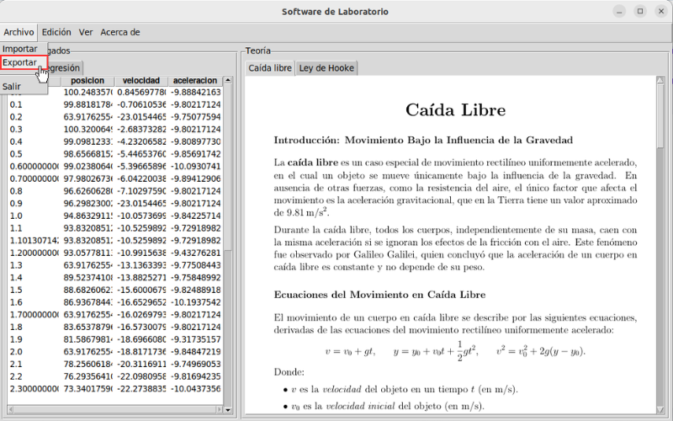Click the theory panel's scroll-down arrow
673x421 pixels.
pos(660,410)
